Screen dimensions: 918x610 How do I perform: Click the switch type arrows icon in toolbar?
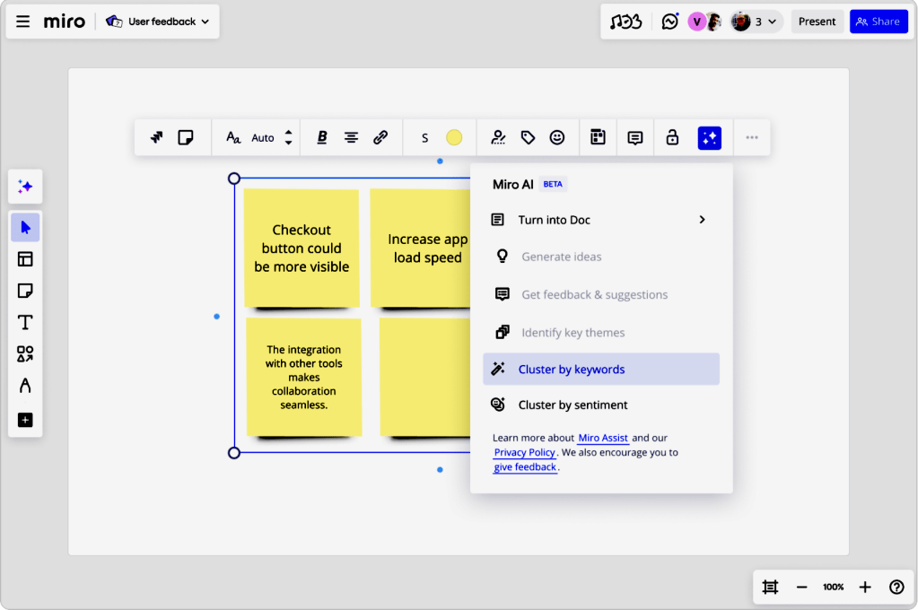(x=156, y=137)
